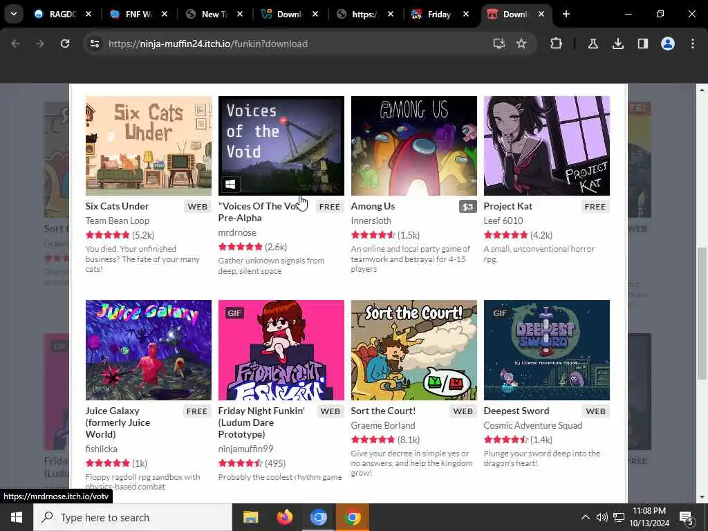This screenshot has width=708, height=531.
Task: Bookmark this page with the star
Action: (x=521, y=44)
